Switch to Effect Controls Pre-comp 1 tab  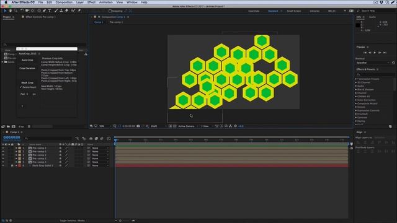[x=40, y=17]
